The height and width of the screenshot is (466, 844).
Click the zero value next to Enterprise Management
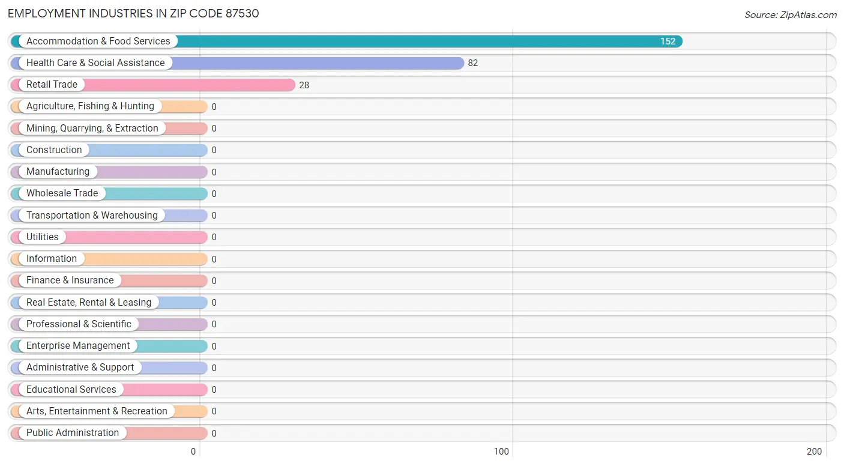point(214,346)
